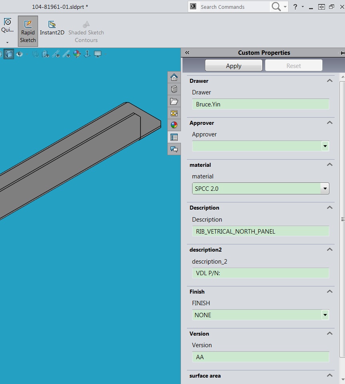Collapse the material section
The height and width of the screenshot is (384, 345).
[x=330, y=164]
